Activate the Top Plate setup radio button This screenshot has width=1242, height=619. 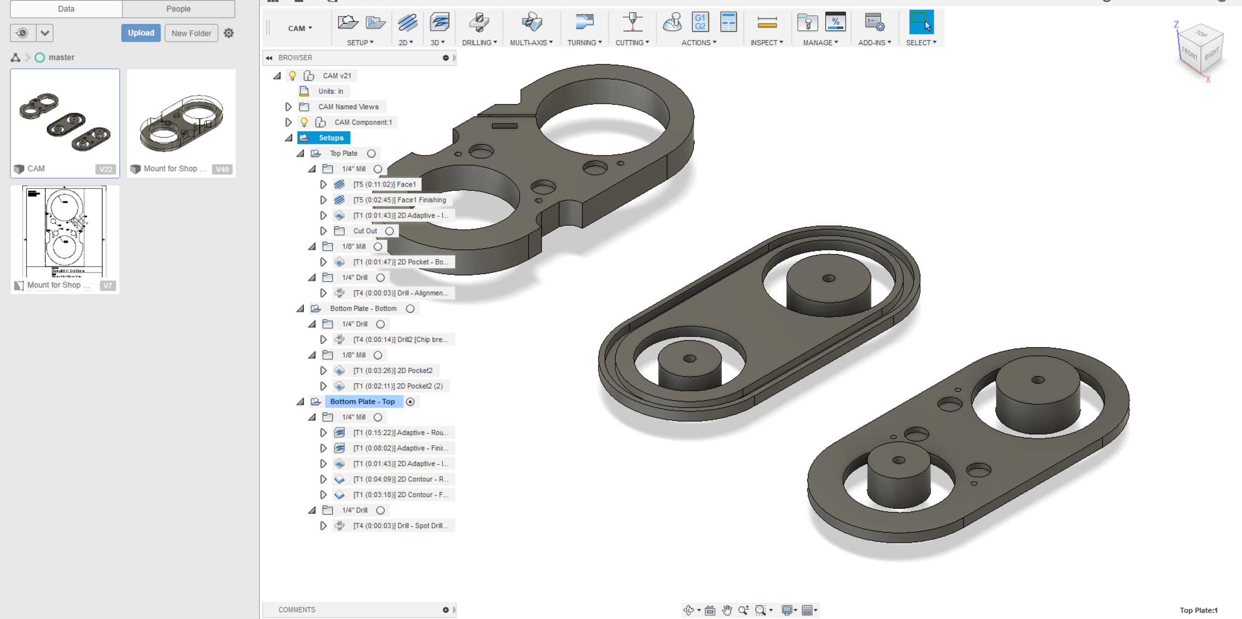pos(371,153)
